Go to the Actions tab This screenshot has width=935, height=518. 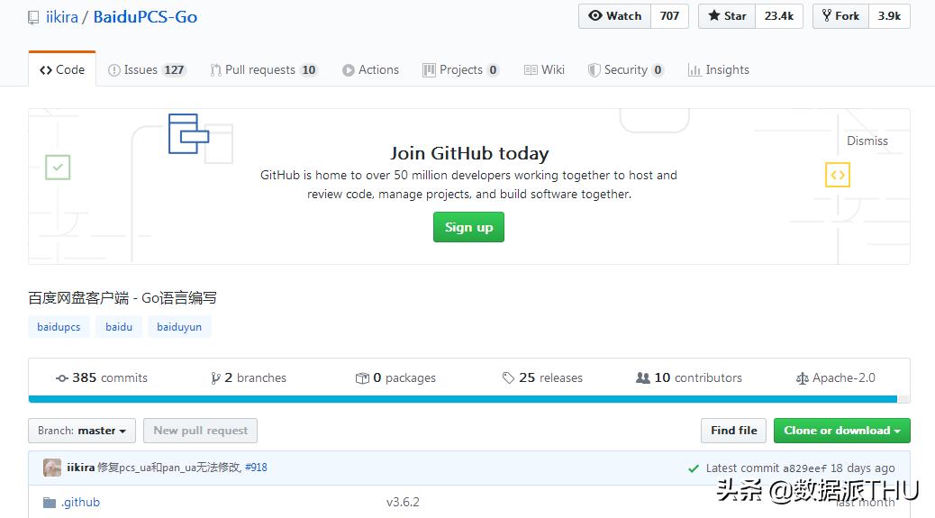click(x=370, y=69)
